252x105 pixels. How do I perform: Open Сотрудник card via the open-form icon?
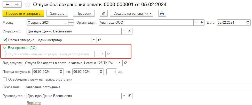pyautogui.click(x=130, y=31)
